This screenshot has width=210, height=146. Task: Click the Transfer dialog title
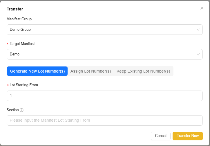coord(15,9)
